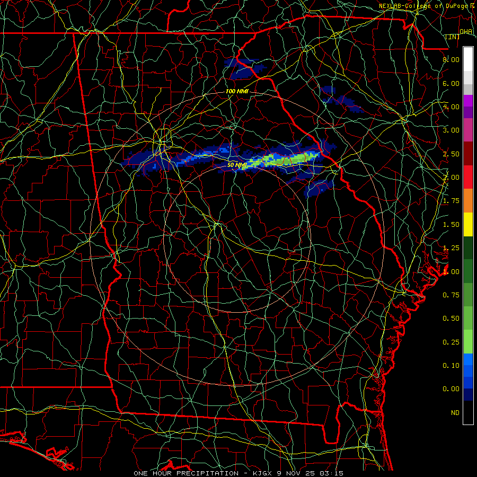Viewport: 477px width, 477px height.
Task: Click the 1.25 legend value
Action: (451, 248)
